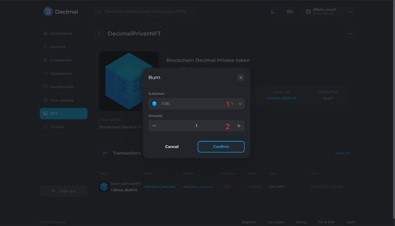
Task: Click the Coin issuing icon
Action: click(x=45, y=100)
